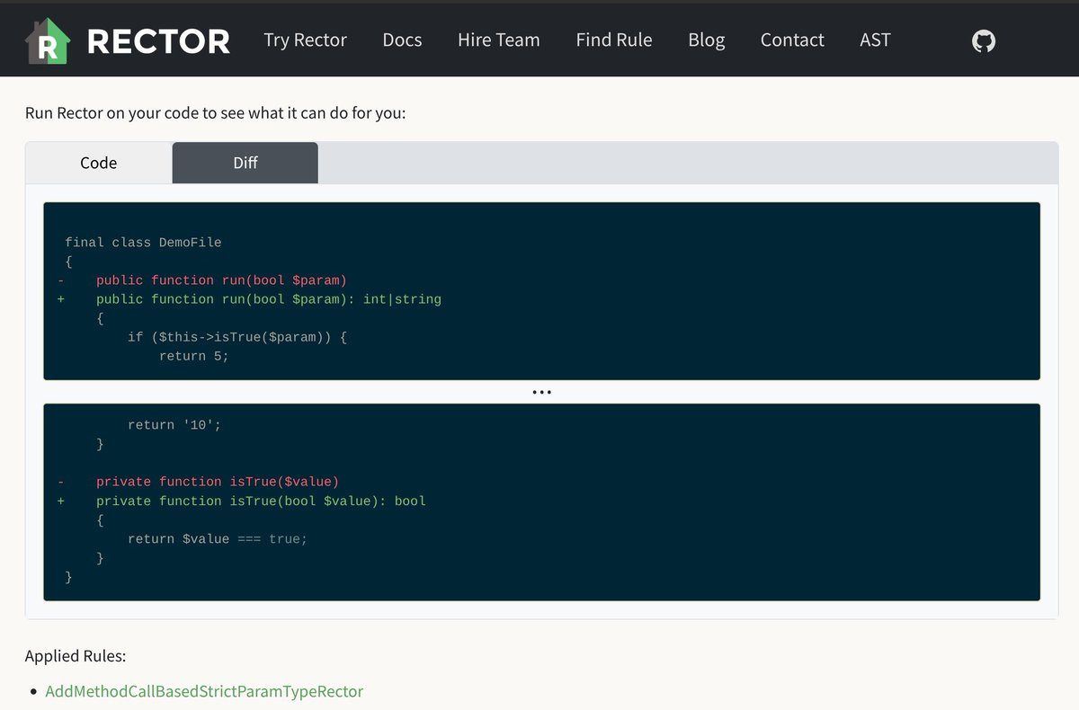The image size is (1079, 710).
Task: Open the Contact page
Action: pyautogui.click(x=792, y=40)
